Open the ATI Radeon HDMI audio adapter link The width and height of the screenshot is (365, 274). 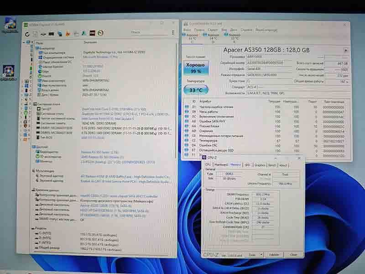[125, 177]
